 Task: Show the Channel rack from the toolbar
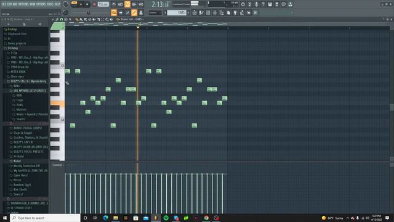coord(208,12)
